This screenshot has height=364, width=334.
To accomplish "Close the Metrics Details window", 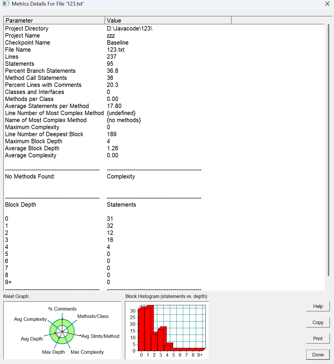I will pos(327,4).
